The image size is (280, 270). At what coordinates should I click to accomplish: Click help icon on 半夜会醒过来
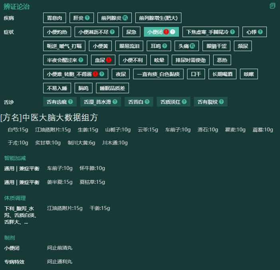coord(81,60)
